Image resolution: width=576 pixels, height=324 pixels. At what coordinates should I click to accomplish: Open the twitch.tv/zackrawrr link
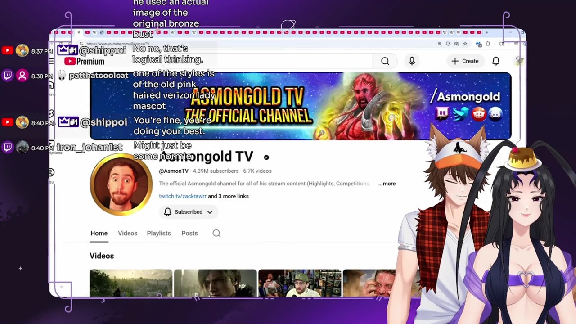coord(183,196)
